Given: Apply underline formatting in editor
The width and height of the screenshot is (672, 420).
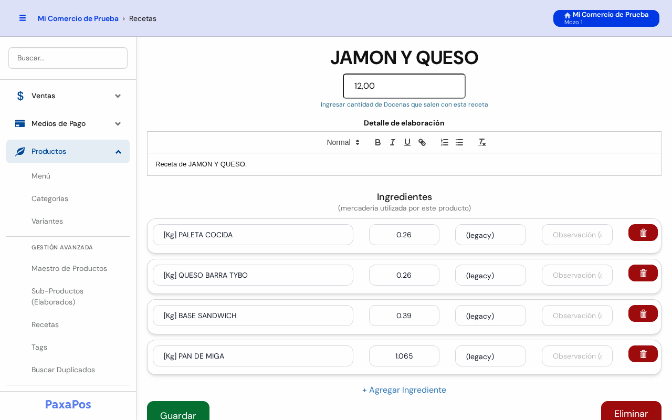Looking at the screenshot, I should 407,142.
